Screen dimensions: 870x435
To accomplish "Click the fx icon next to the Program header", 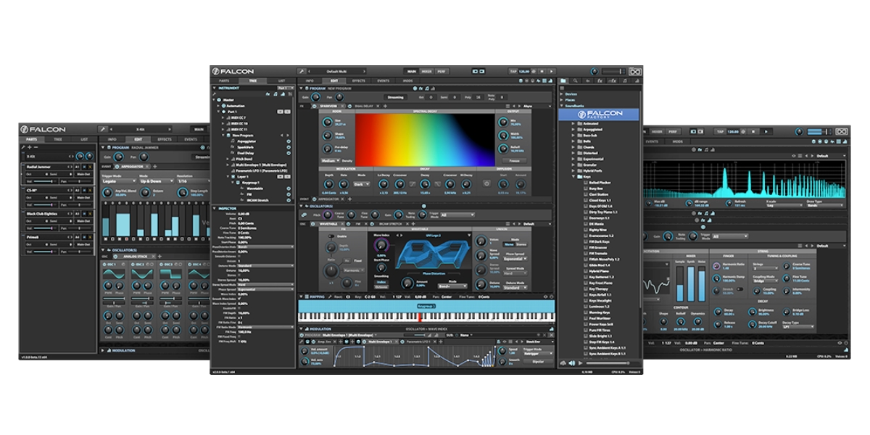I will click(420, 88).
